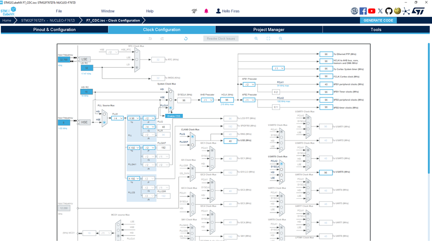Redo the last clock change
432x241 pixels.
162,38
